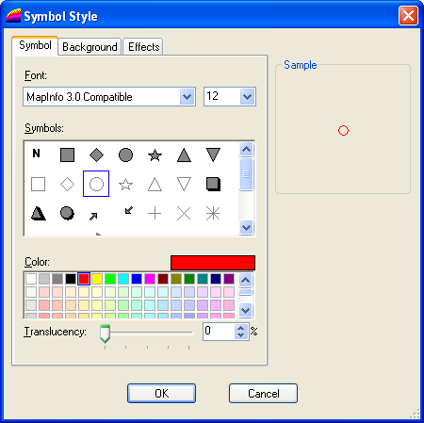
Task: Pick the yellow color swatch
Action: [97, 279]
